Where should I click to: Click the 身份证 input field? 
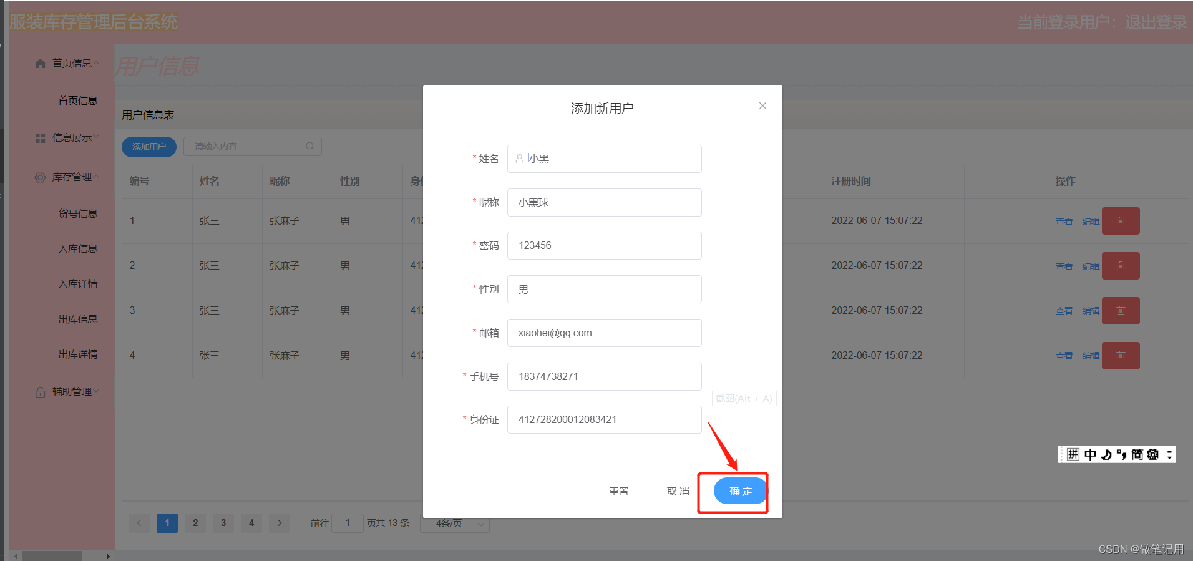(x=605, y=419)
